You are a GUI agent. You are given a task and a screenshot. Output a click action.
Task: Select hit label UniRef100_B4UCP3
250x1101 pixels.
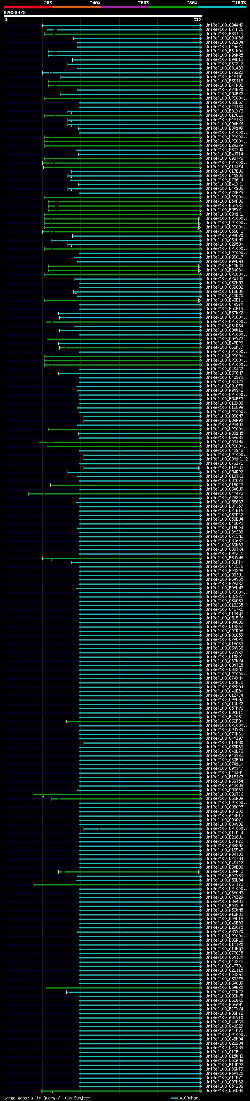tap(224, 523)
